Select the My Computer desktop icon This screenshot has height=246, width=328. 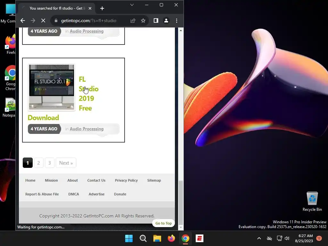click(x=8, y=13)
